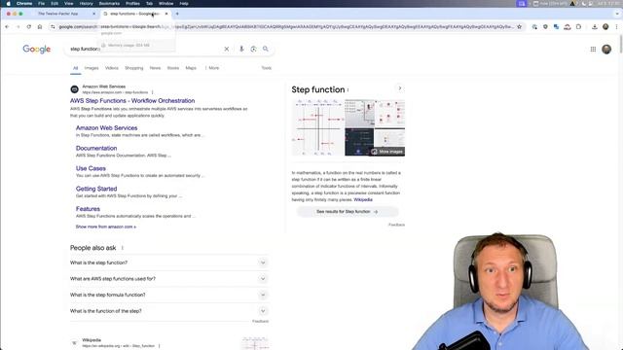Open the More search filters dropdown
This screenshot has height=350, width=623.
tap(212, 68)
